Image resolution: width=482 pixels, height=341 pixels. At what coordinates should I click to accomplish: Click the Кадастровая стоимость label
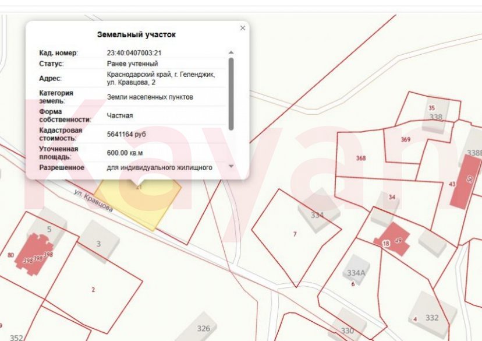coord(61,134)
